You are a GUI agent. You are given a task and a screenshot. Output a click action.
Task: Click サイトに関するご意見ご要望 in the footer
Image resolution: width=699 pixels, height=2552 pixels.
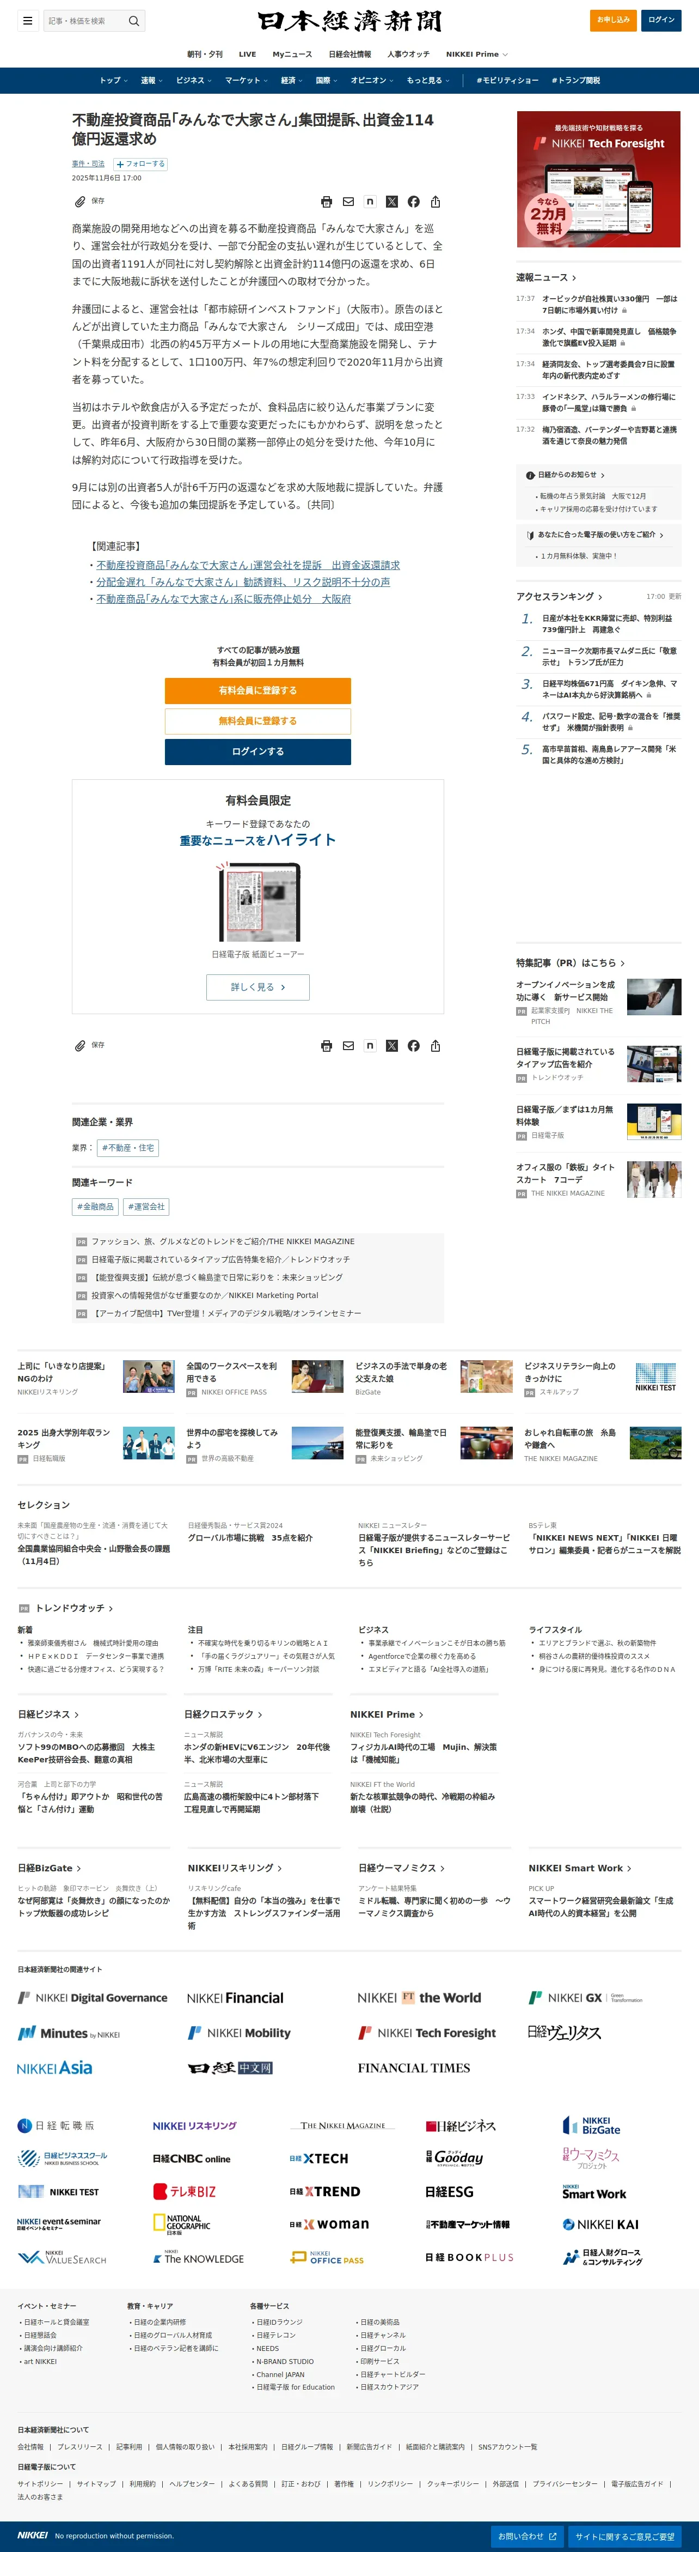coord(625,2536)
